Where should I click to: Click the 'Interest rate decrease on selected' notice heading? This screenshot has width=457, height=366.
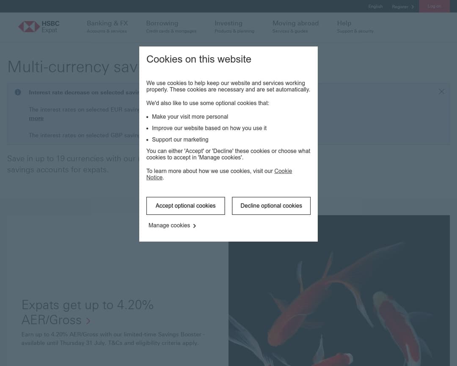[84, 92]
